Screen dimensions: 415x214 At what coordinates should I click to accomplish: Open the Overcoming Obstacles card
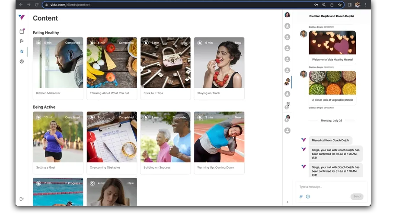(x=112, y=143)
